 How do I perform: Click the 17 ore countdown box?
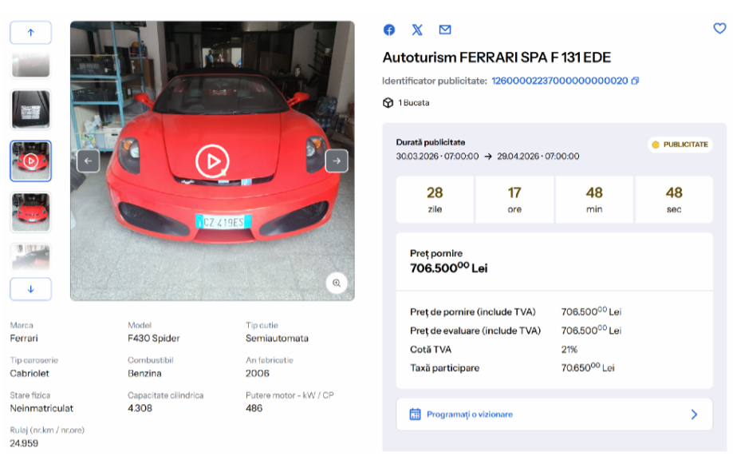[514, 200]
